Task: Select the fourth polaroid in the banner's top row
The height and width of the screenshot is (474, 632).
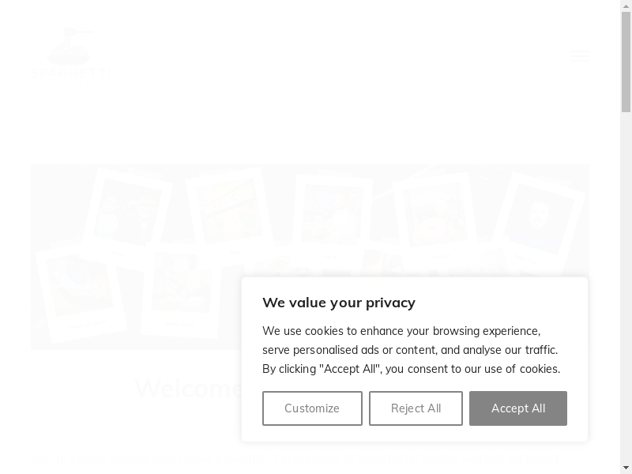Action: pyautogui.click(x=433, y=212)
